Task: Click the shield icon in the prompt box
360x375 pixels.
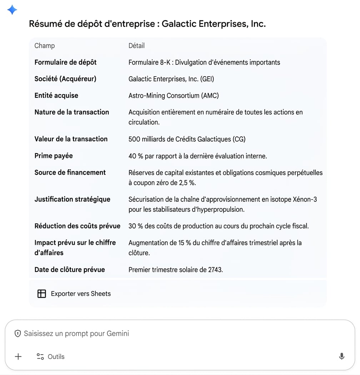Action: click(17, 333)
